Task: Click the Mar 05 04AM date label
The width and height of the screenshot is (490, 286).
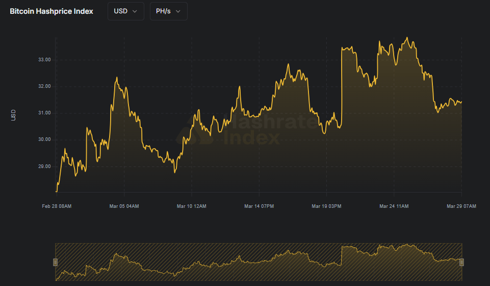Action: point(124,206)
